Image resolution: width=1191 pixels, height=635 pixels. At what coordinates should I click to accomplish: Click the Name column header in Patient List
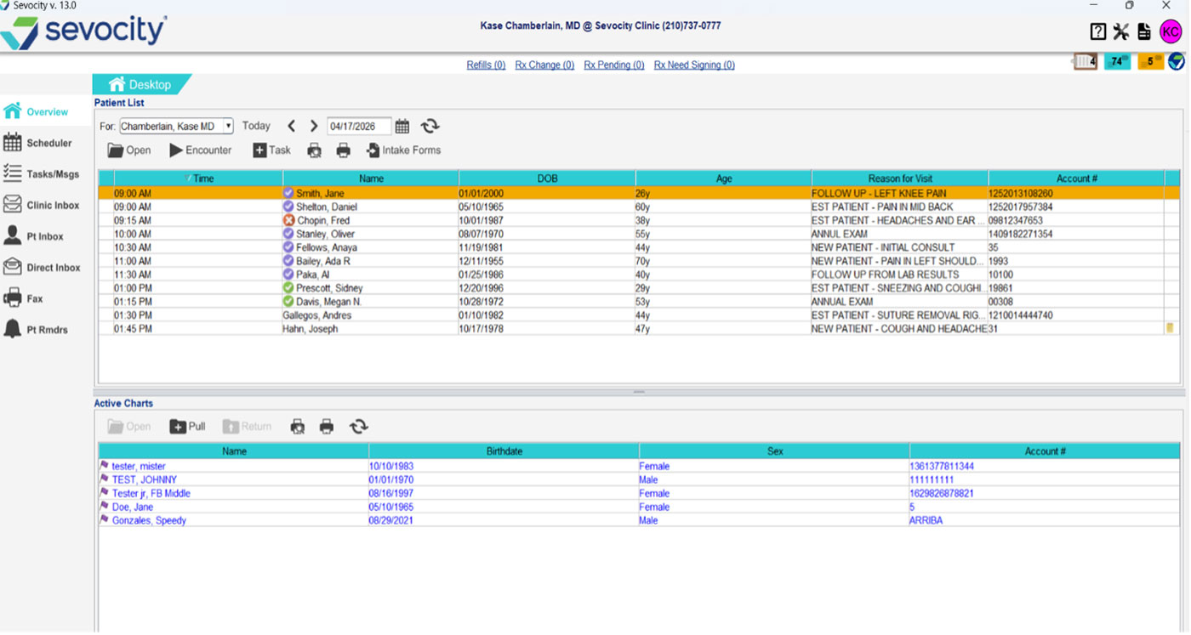(x=371, y=179)
